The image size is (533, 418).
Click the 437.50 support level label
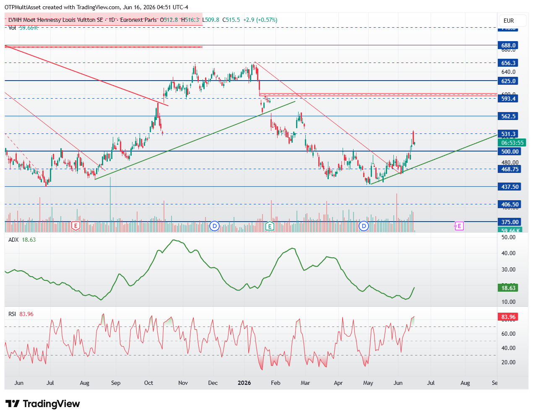[510, 187]
